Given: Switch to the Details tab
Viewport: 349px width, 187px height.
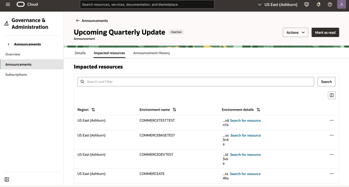Looking at the screenshot, I should (x=80, y=53).
